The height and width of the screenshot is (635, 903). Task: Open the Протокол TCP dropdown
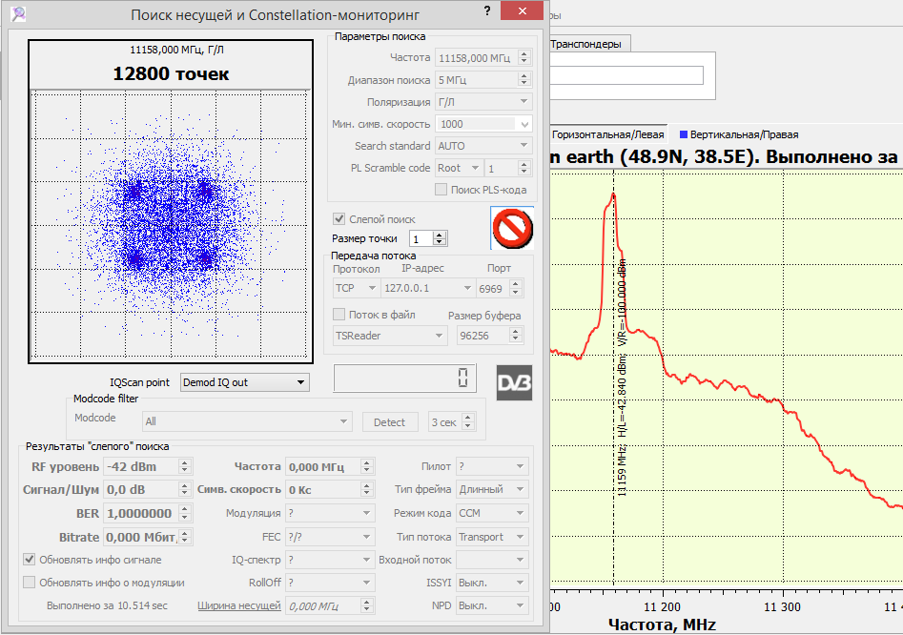click(356, 288)
